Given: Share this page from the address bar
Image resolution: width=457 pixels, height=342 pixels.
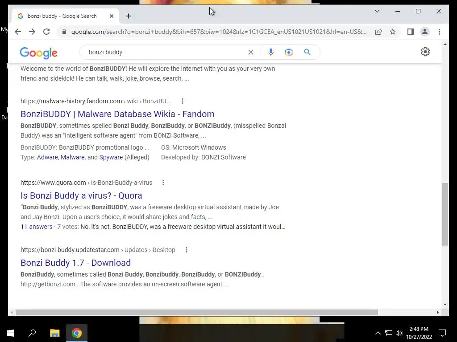Looking at the screenshot, I should click(378, 32).
